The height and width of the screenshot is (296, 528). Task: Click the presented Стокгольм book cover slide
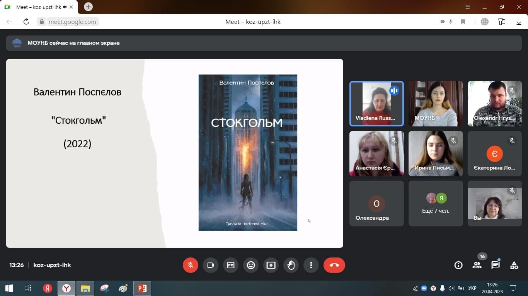(248, 153)
